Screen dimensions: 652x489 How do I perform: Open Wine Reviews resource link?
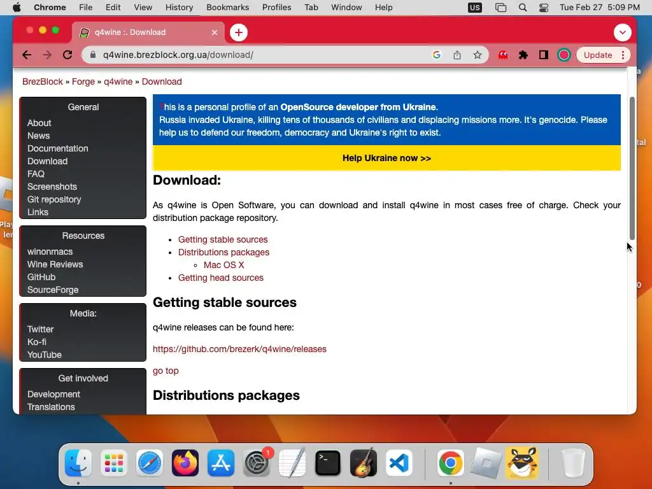tap(55, 264)
